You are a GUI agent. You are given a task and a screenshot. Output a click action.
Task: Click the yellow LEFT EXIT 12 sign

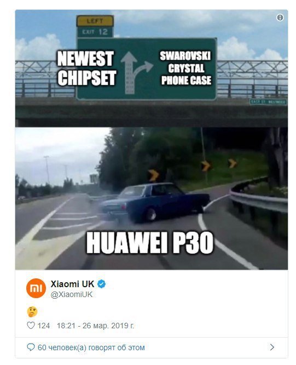point(95,26)
